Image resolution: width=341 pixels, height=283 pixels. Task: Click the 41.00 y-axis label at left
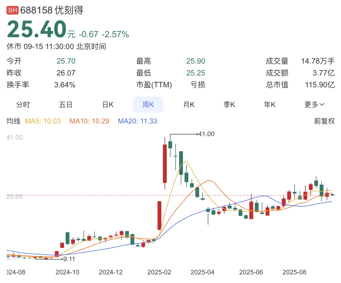(x=15, y=137)
